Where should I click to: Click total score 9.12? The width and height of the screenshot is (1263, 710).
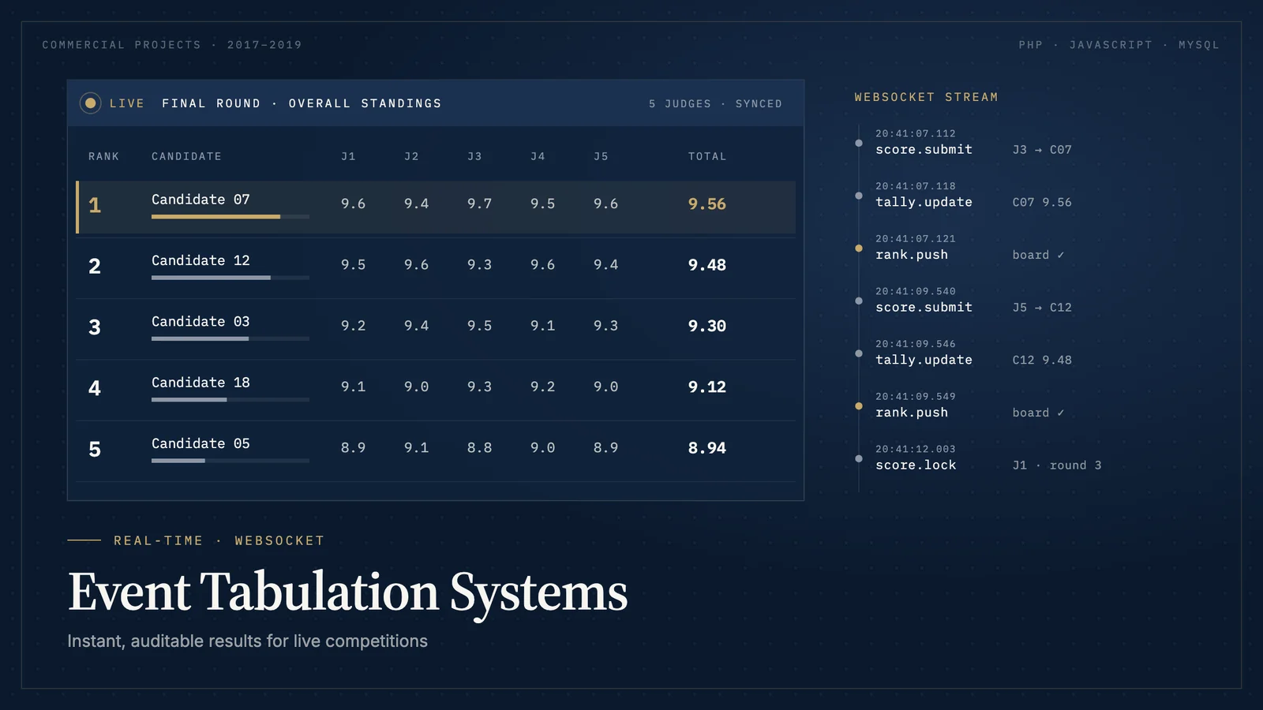point(707,387)
